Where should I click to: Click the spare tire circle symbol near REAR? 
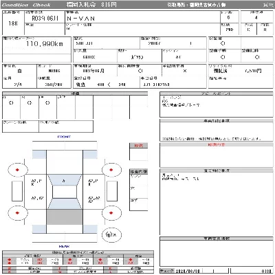coord(111,234)
